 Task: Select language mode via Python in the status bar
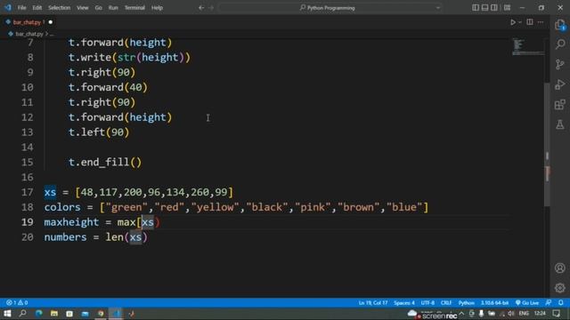466,302
